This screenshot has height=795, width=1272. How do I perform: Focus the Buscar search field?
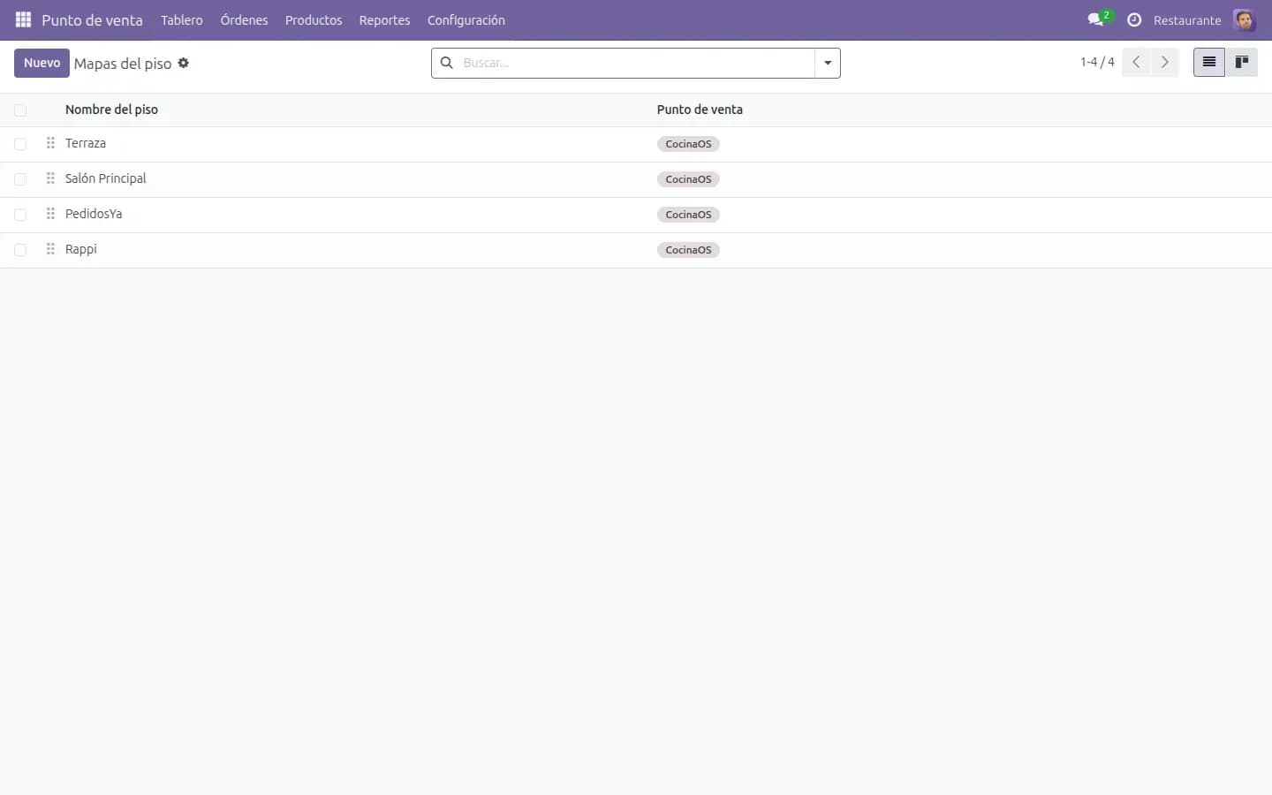[x=636, y=63]
